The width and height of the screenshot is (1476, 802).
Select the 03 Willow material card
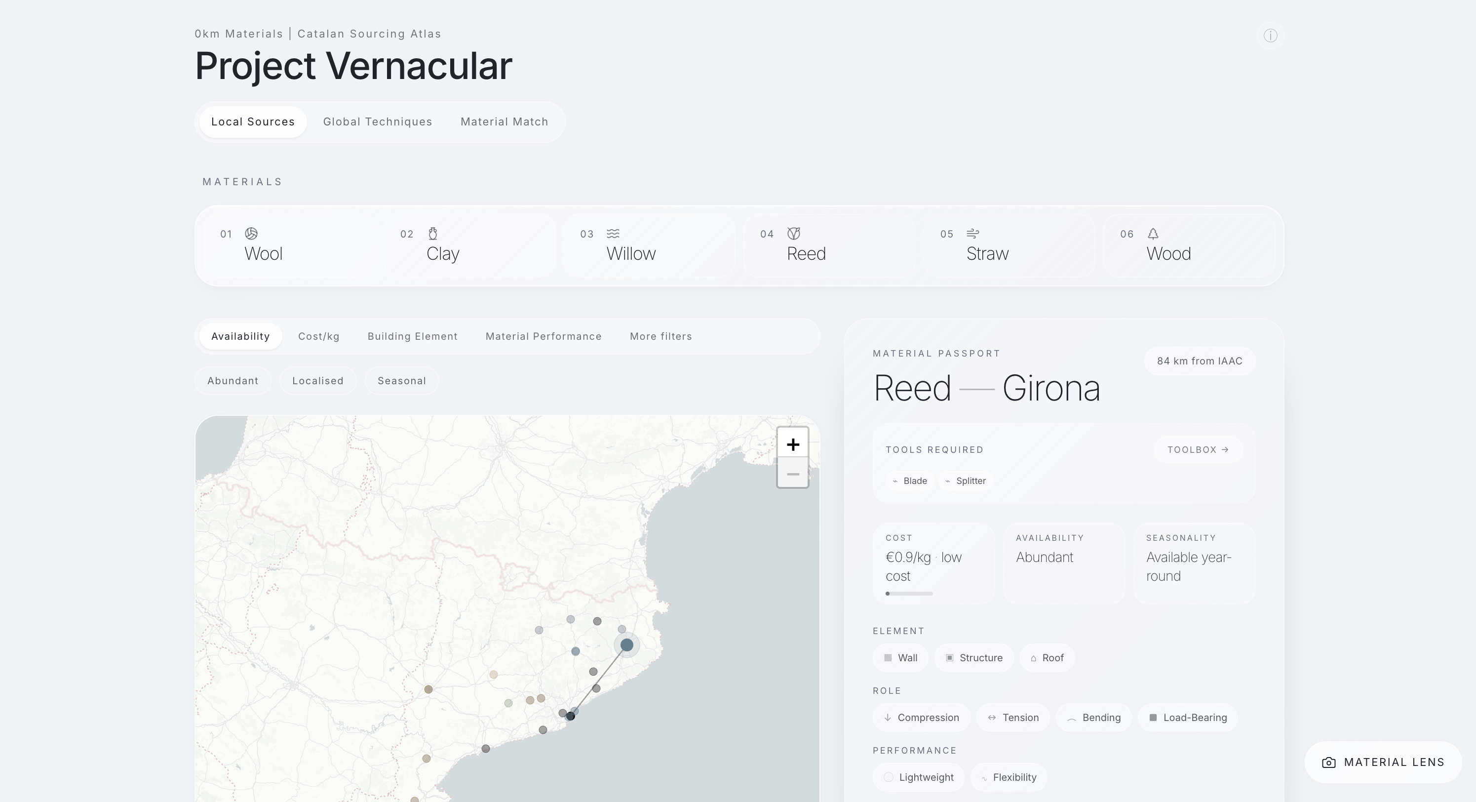point(649,245)
